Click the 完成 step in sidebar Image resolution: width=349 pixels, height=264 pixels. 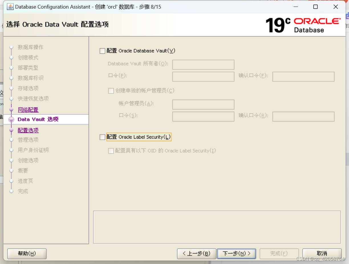tap(23, 191)
